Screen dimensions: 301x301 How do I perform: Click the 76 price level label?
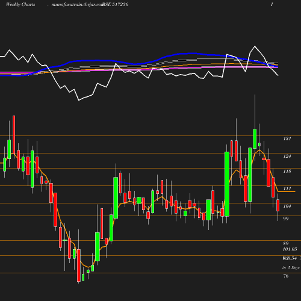pos(286,276)
